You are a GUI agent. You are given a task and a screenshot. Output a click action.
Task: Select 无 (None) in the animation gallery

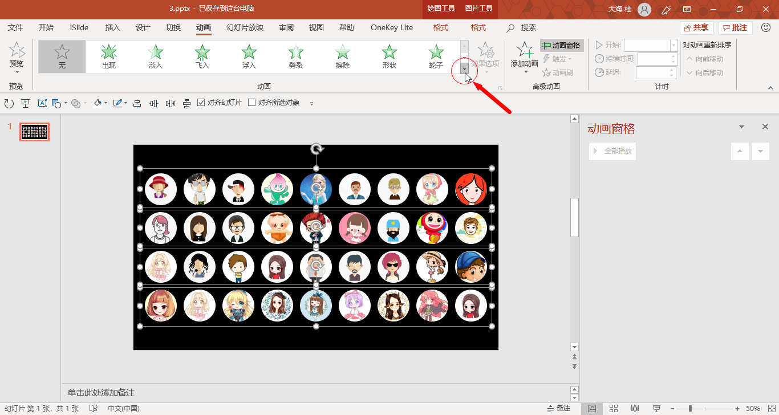click(62, 57)
